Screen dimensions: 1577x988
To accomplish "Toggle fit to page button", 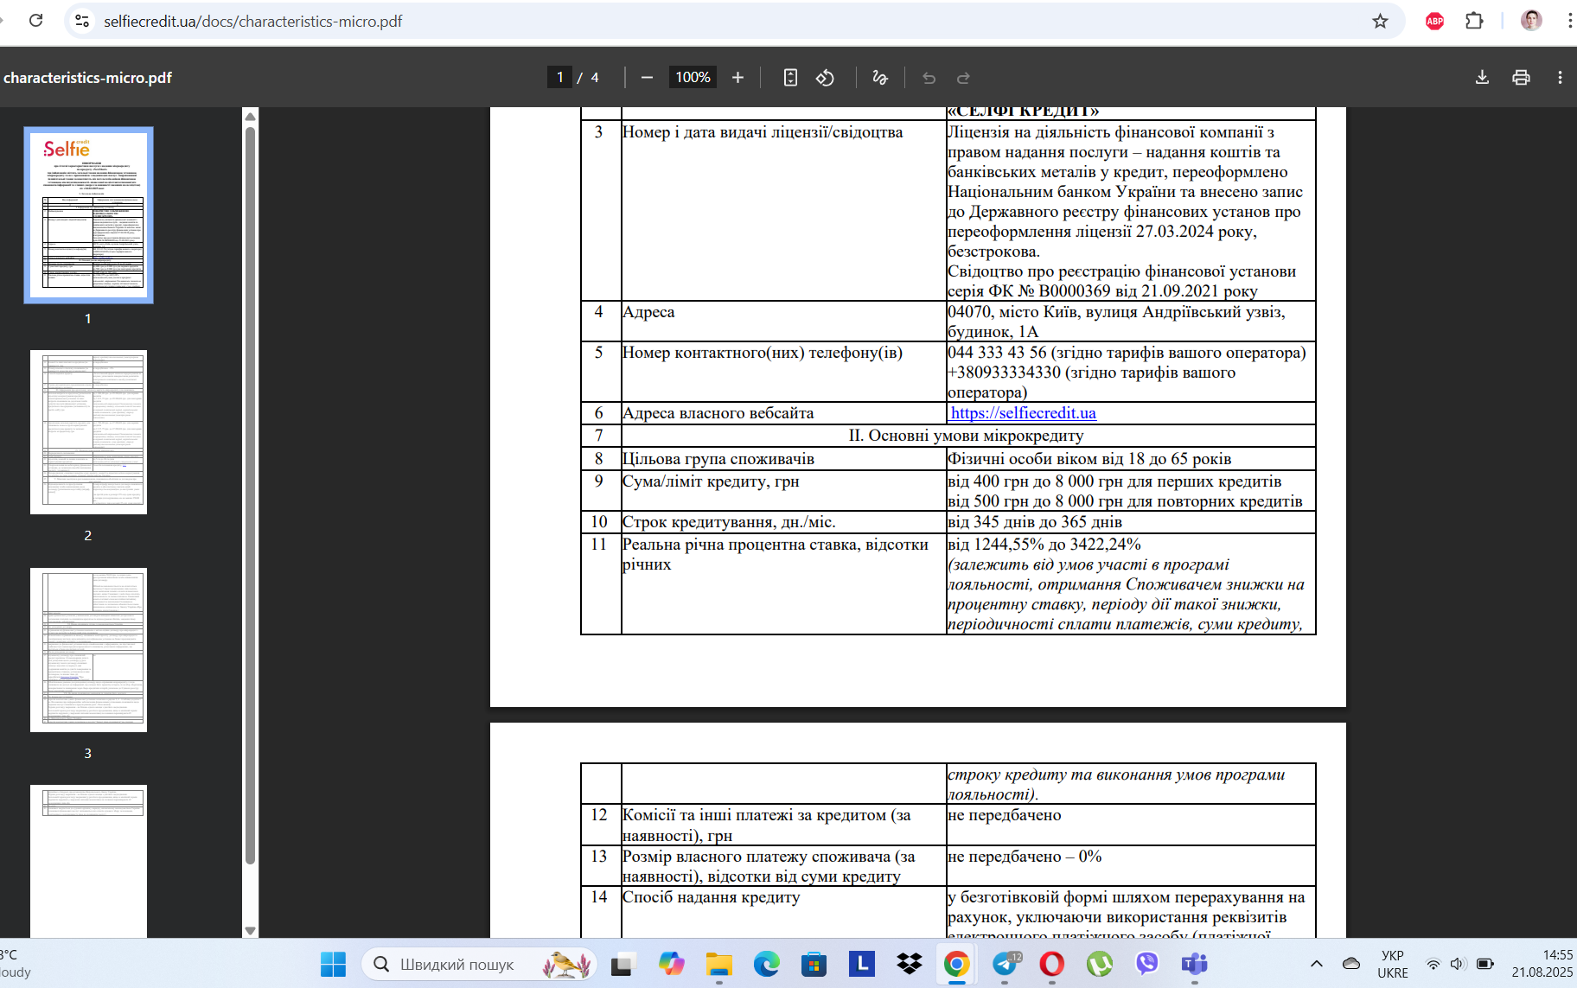I will [790, 78].
